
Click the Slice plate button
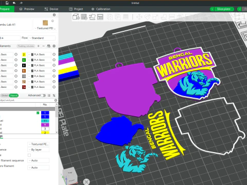point(223,9)
